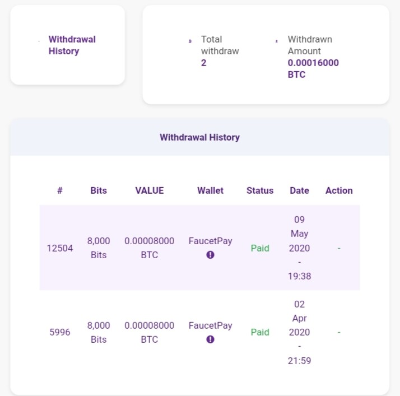
Task: Click the tiny icon left of Withdrawal History card title
Action: point(39,41)
